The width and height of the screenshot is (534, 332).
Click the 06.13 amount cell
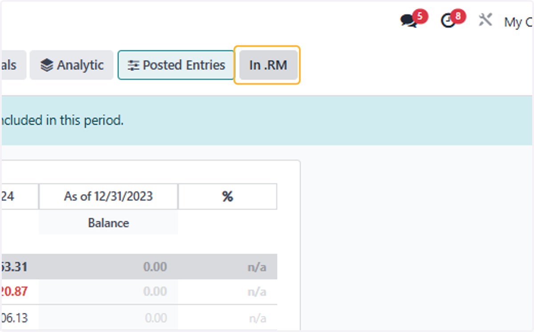(14, 318)
